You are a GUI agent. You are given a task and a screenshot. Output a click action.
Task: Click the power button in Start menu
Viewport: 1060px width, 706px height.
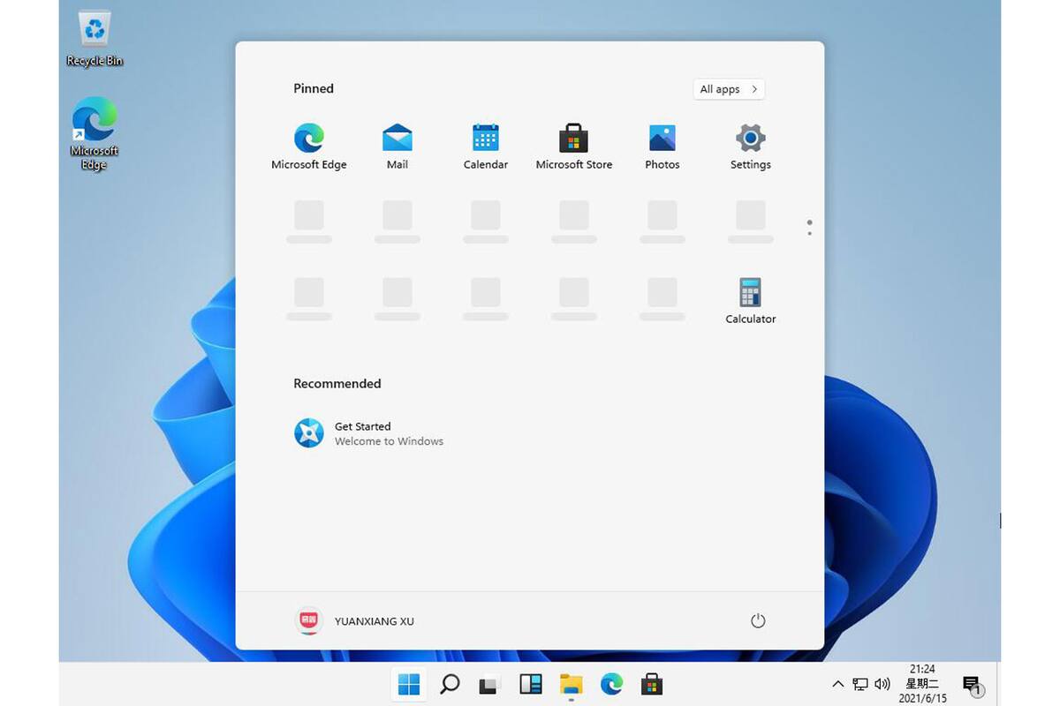tap(758, 620)
